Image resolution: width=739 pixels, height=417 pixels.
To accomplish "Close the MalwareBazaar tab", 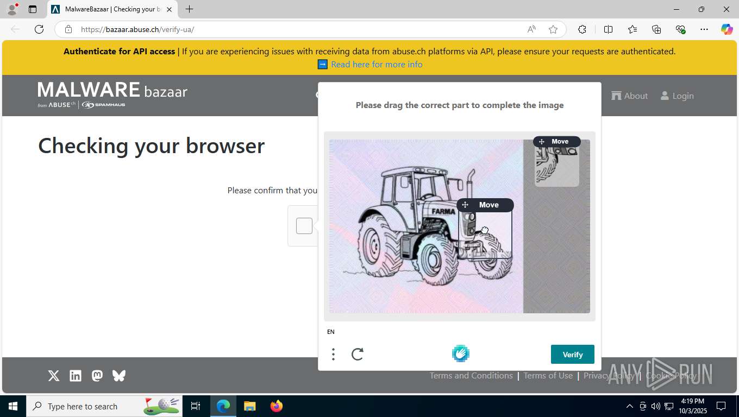I will 170,9.
